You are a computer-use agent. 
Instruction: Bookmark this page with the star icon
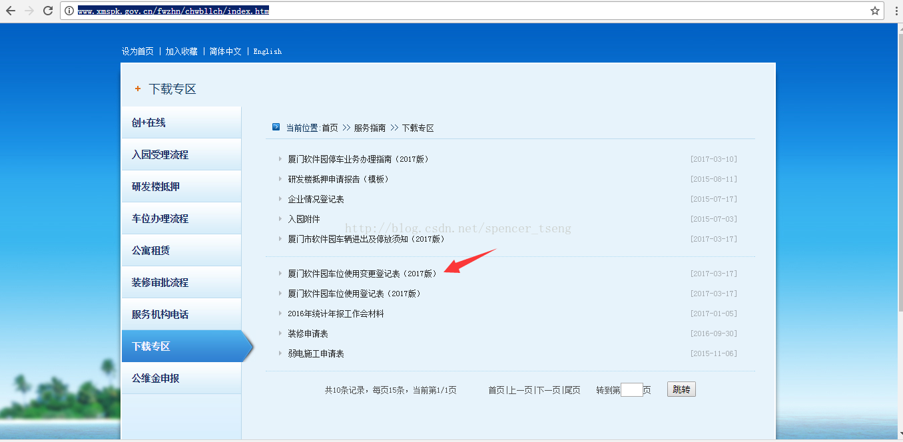click(875, 11)
